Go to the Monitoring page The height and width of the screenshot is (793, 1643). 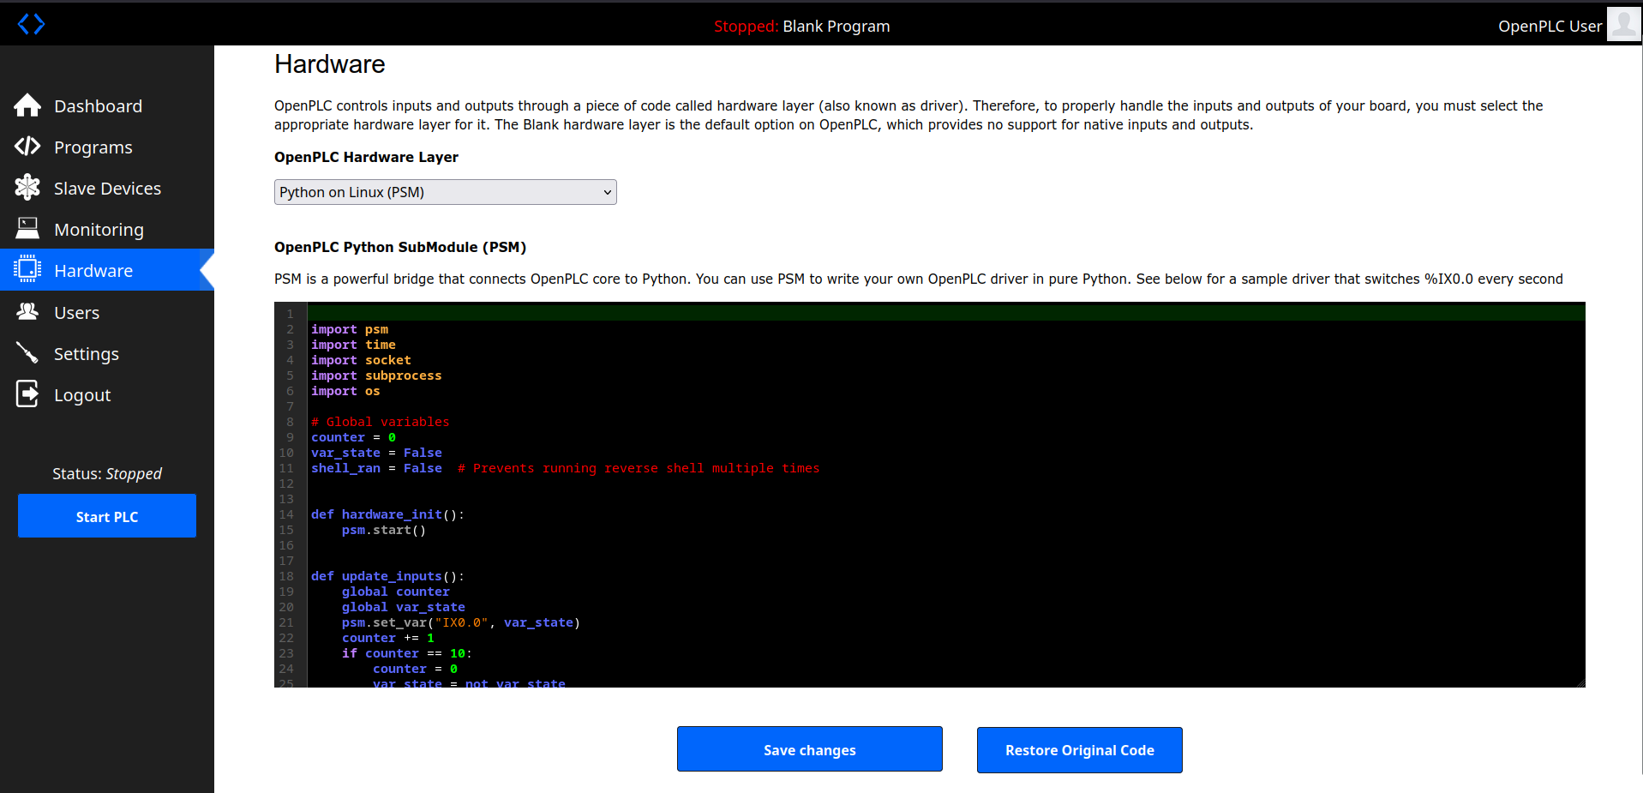(99, 230)
